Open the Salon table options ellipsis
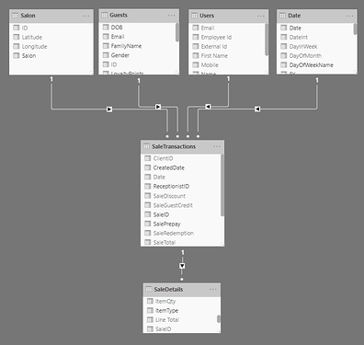Screen dimensions: 364x345 (x=86, y=16)
